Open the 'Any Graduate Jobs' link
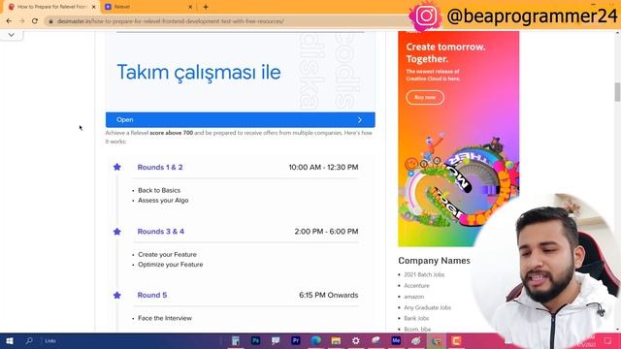Screen dimensions: 621x349 (x=427, y=307)
